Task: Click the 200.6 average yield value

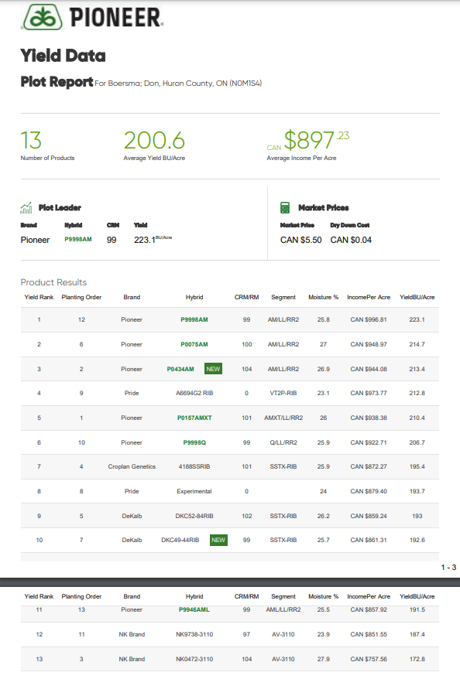Action: [x=154, y=140]
